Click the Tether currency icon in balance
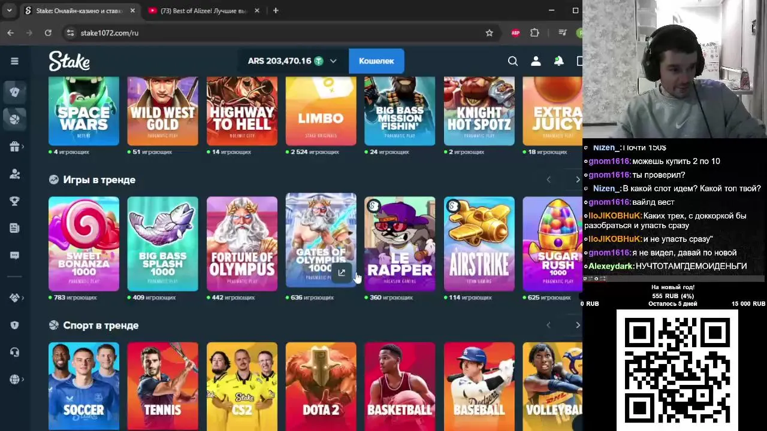 pyautogui.click(x=319, y=61)
